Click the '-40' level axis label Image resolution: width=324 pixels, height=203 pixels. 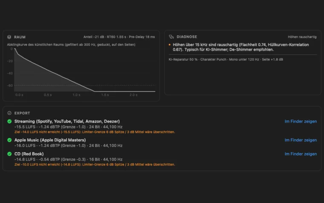click(x=10, y=74)
